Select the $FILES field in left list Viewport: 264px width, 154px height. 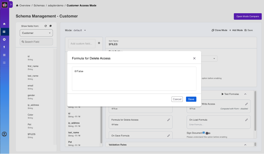click(x=32, y=136)
